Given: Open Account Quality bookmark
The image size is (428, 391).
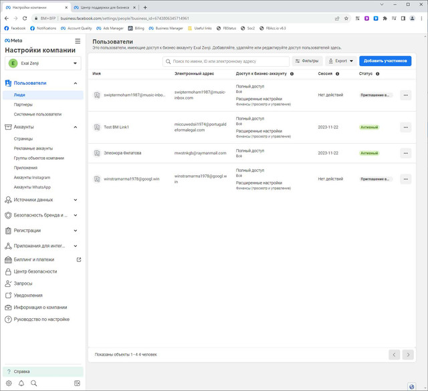Looking at the screenshot, I should [x=76, y=28].
